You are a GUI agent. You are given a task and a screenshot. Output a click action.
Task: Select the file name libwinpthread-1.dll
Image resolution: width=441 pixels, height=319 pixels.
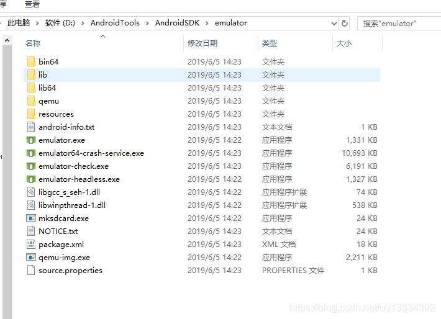point(72,205)
